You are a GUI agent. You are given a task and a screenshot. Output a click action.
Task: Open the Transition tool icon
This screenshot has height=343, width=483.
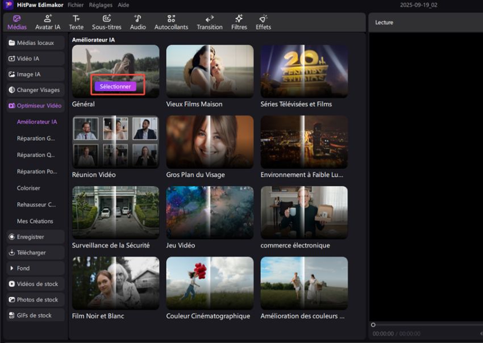pyautogui.click(x=210, y=19)
